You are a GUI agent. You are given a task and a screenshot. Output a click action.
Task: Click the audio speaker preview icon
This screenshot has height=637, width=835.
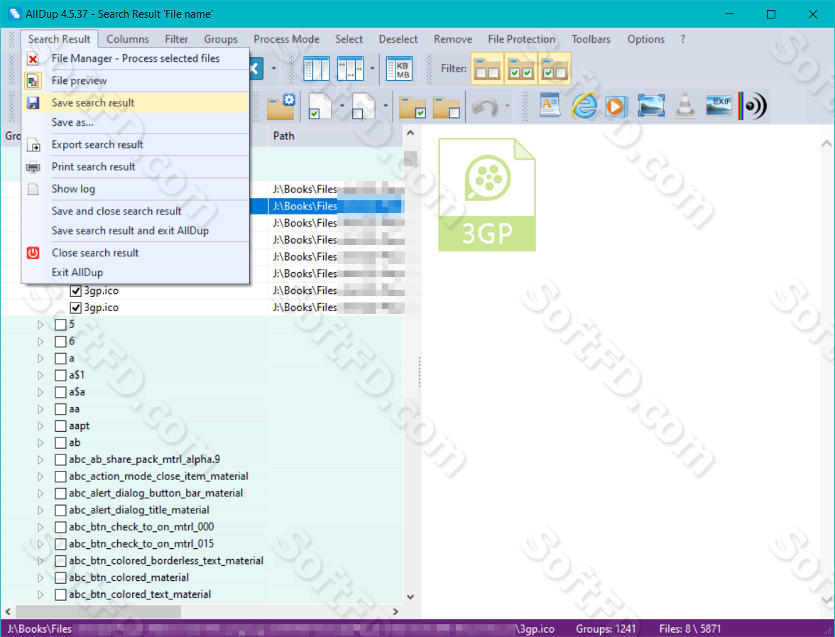pyautogui.click(x=753, y=105)
